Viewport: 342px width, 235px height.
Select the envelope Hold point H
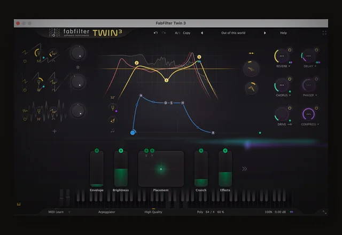[x=183, y=103]
